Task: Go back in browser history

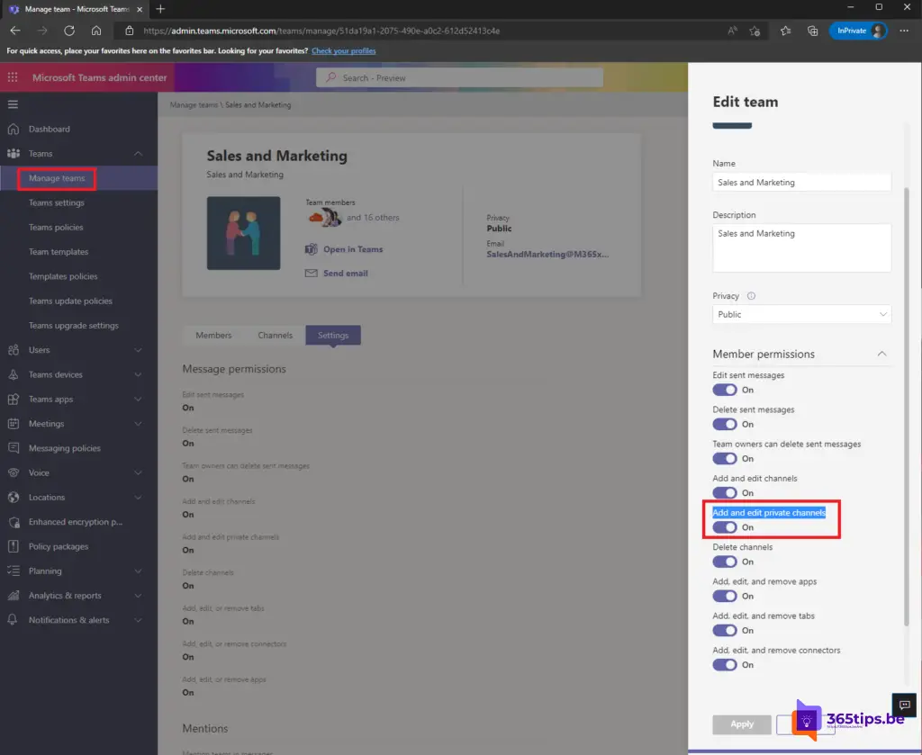Action: [x=15, y=31]
